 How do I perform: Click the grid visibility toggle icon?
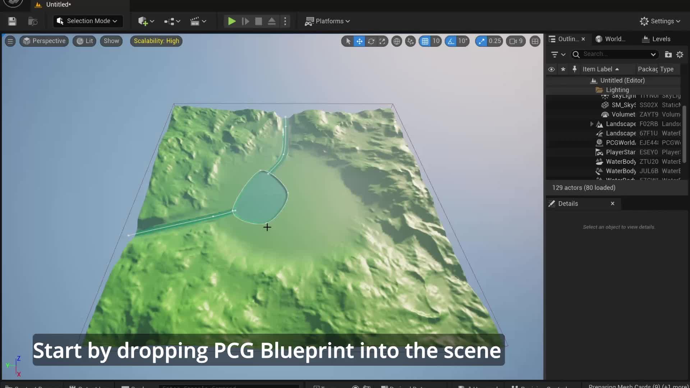[425, 41]
